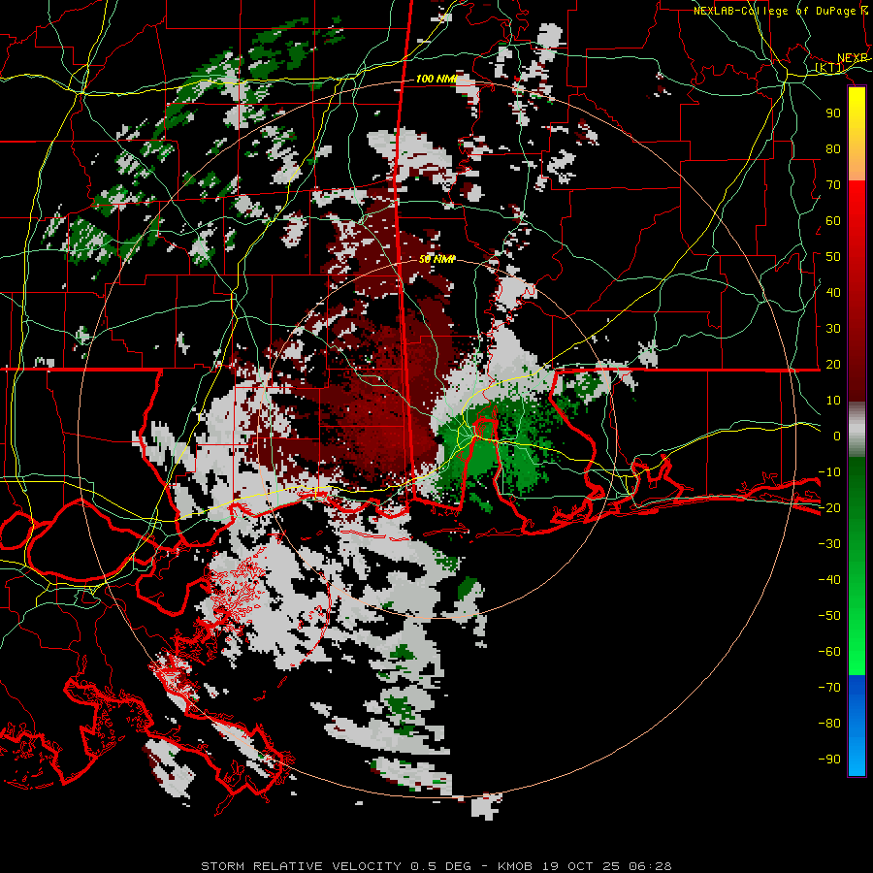Click the 70 value on velocity scale

tap(833, 185)
